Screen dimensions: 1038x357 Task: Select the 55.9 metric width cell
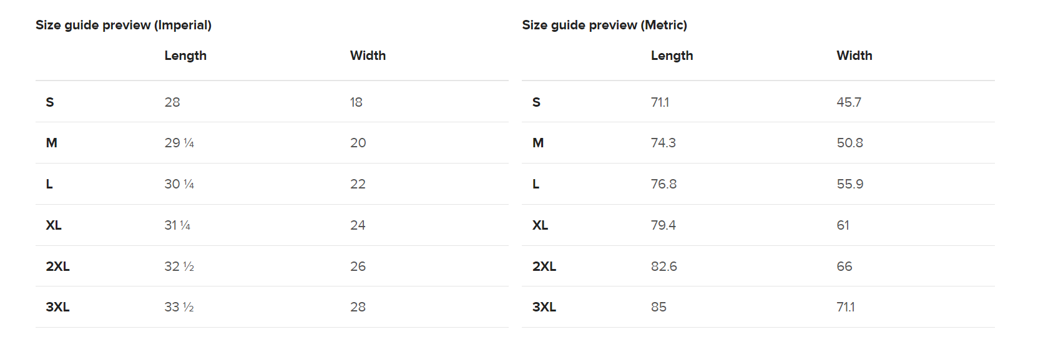coord(849,184)
